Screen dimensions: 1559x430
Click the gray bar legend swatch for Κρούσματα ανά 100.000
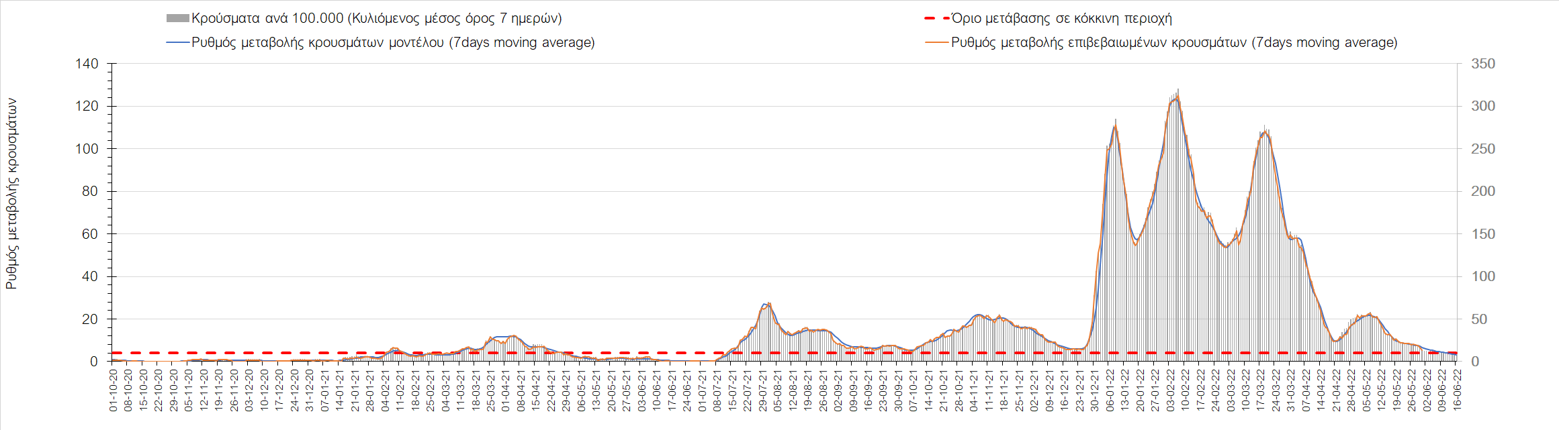point(177,19)
